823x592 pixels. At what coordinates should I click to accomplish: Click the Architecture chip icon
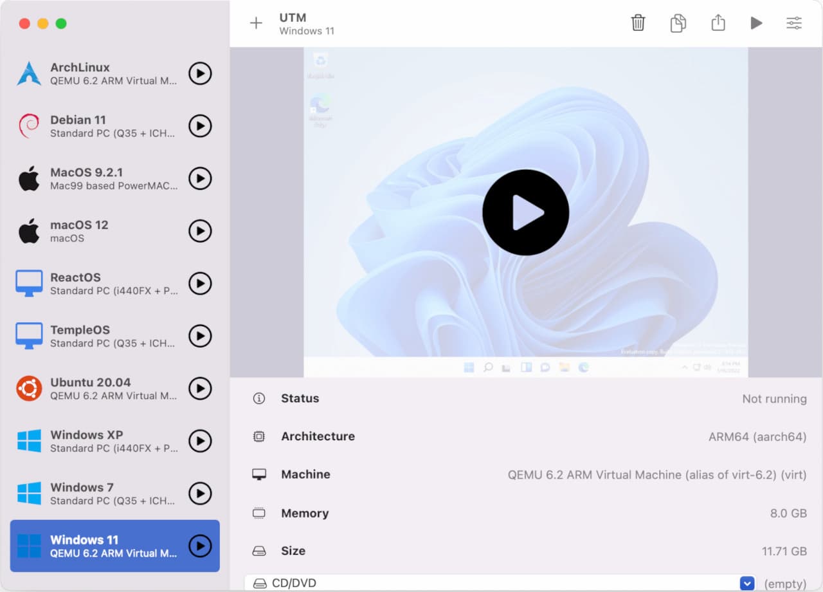(259, 436)
